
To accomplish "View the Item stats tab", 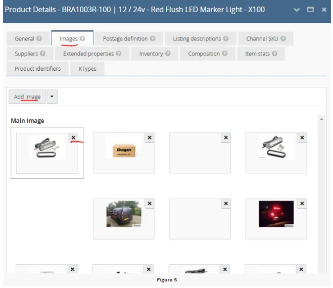I will tap(261, 54).
